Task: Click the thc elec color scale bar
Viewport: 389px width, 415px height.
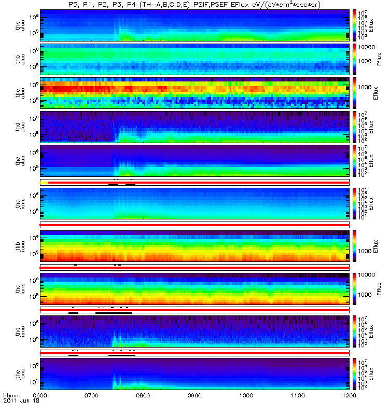Action: pyautogui.click(x=354, y=93)
